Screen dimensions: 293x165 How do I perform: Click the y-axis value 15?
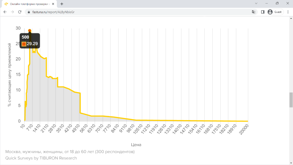tap(18, 75)
